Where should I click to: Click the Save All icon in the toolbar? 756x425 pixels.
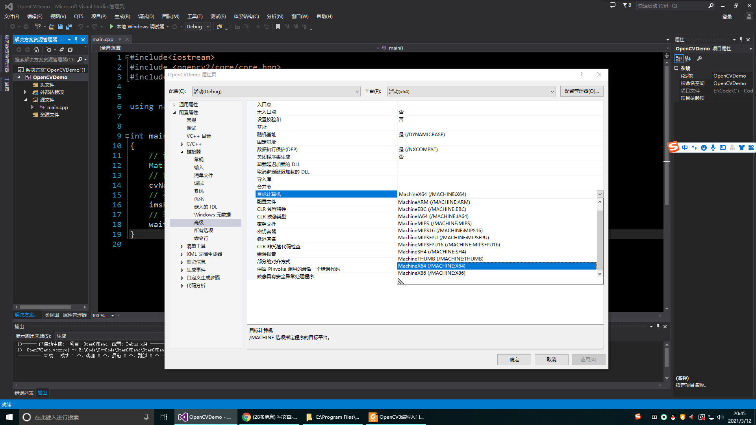[69, 26]
